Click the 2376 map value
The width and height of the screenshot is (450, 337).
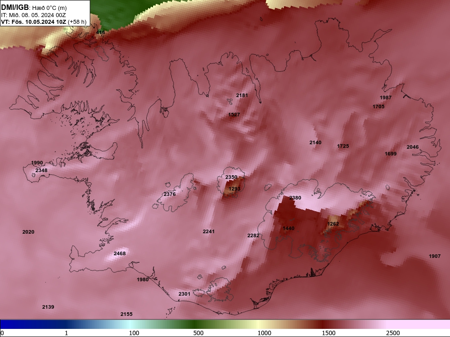[x=170, y=194]
